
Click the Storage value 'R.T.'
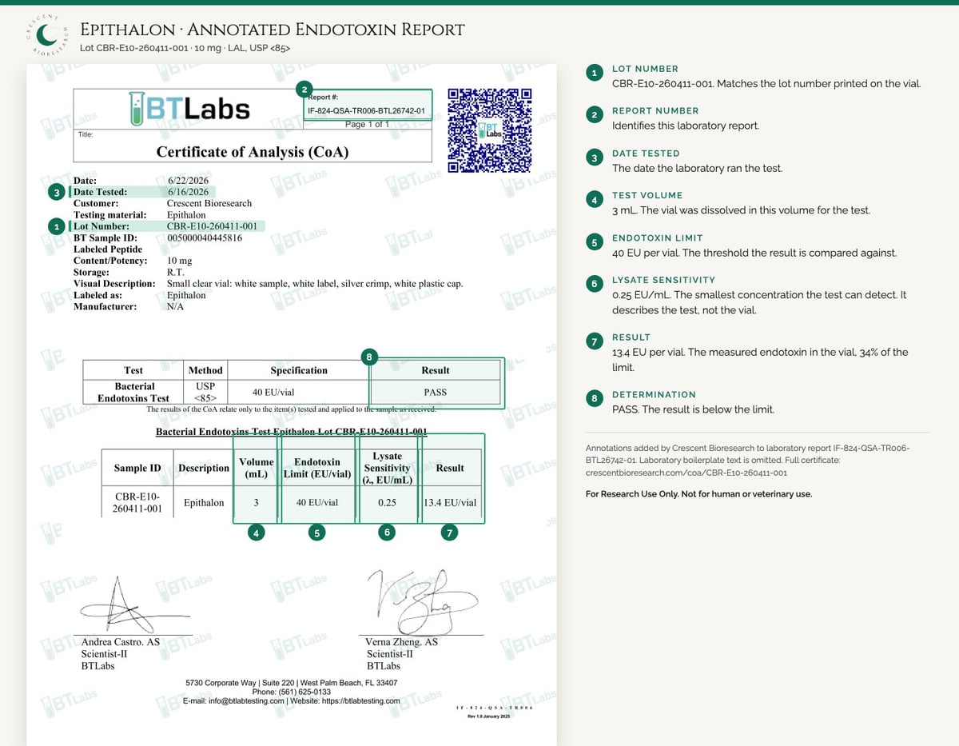tap(175, 272)
